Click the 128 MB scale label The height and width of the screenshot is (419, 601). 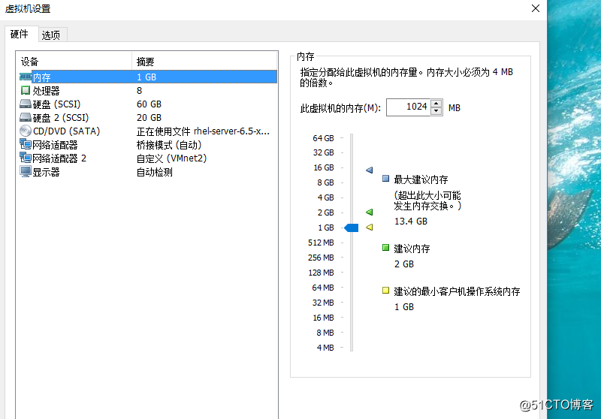pyautogui.click(x=321, y=273)
